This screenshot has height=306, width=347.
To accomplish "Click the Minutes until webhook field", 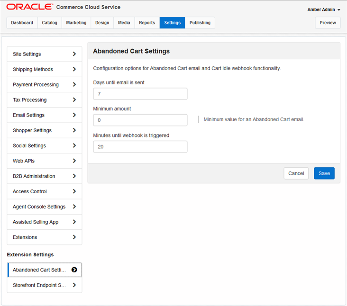I will coord(140,146).
